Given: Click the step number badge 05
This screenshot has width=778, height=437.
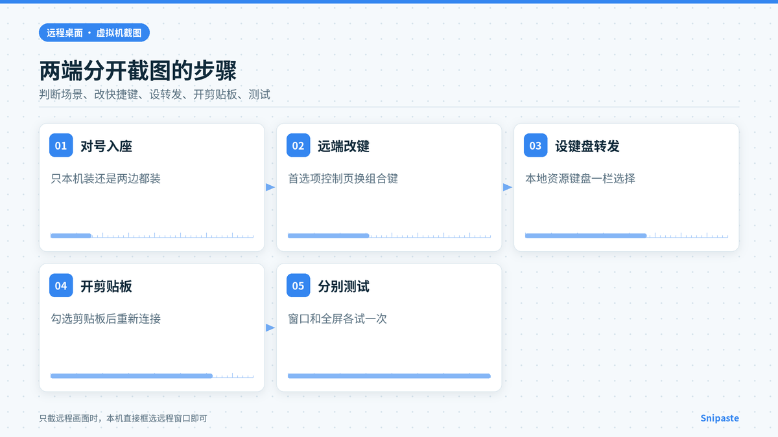Looking at the screenshot, I should click(298, 286).
